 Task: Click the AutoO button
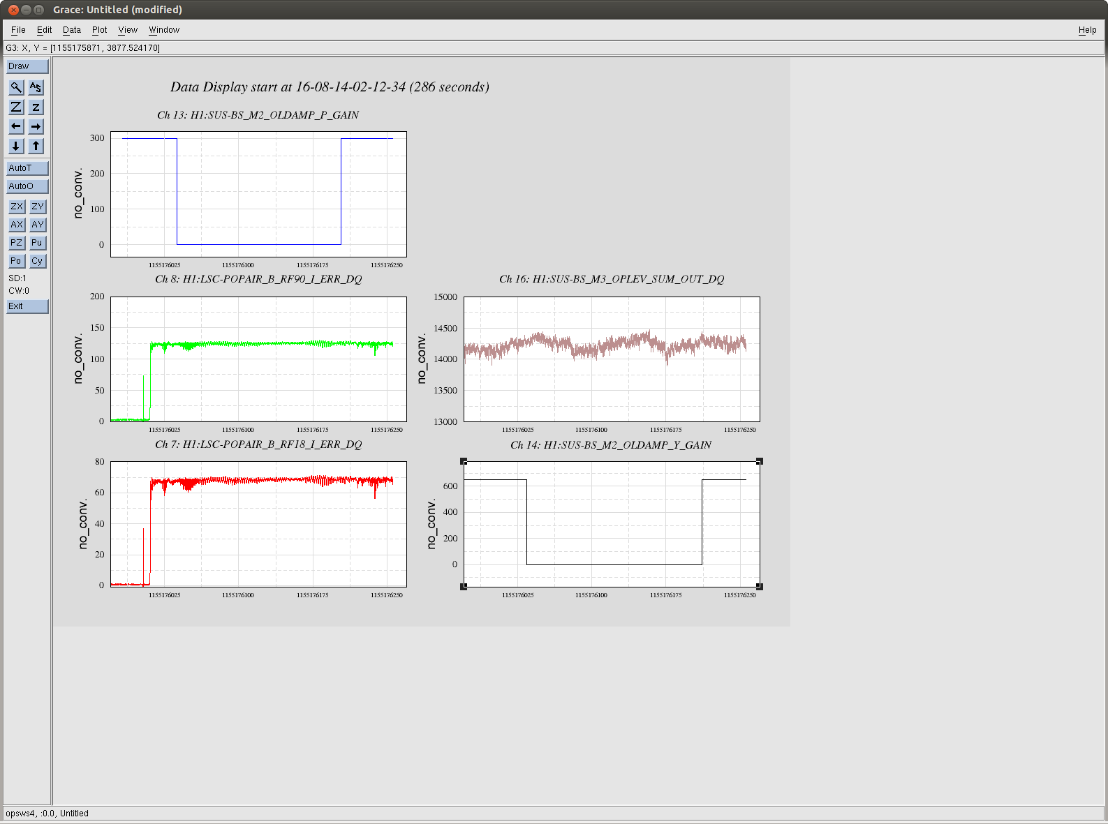click(27, 186)
